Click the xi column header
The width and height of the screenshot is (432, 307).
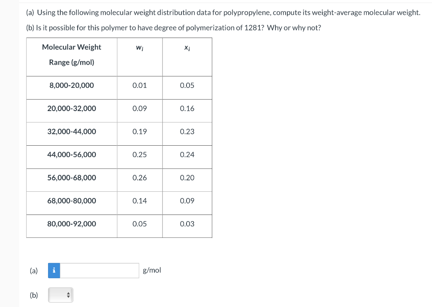tap(187, 47)
